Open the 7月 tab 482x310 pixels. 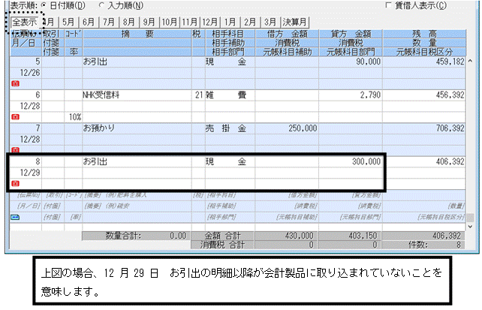tap(109, 22)
